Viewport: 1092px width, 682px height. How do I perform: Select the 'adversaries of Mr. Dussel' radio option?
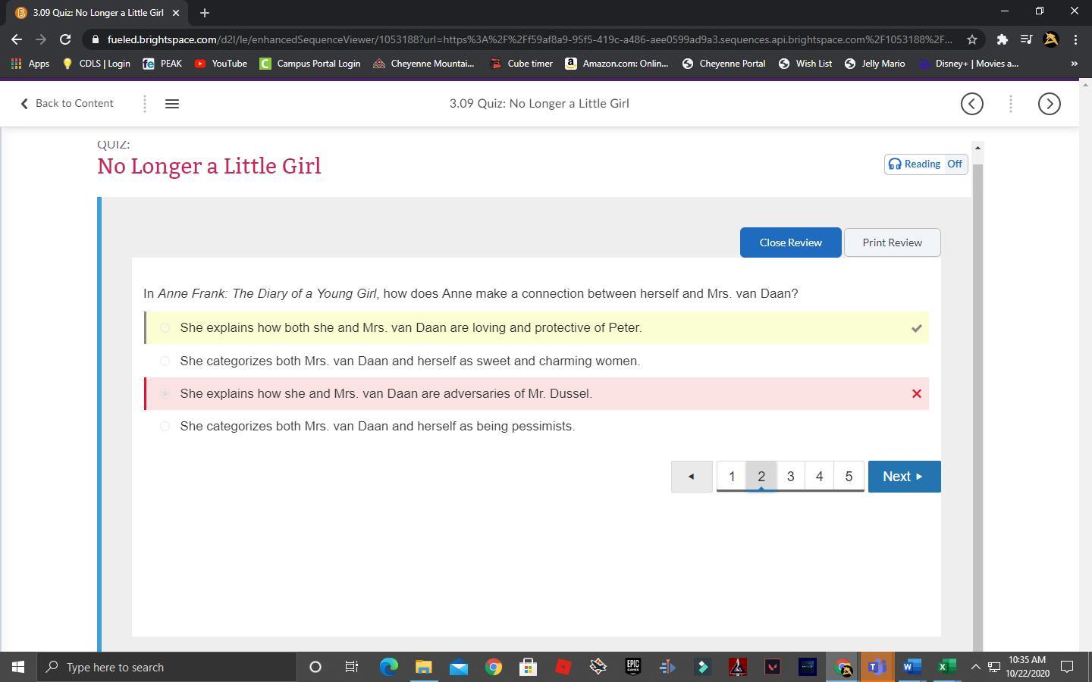165,394
